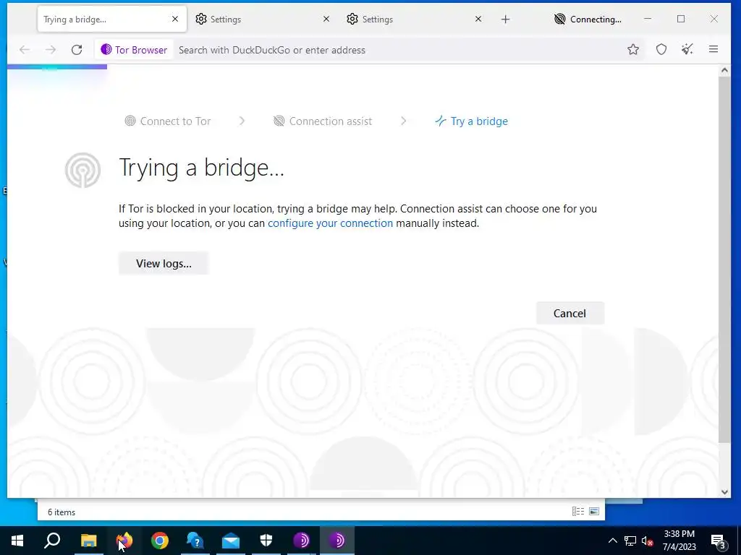Launch Google Chrome from the taskbar
Image resolution: width=741 pixels, height=555 pixels.
(160, 541)
